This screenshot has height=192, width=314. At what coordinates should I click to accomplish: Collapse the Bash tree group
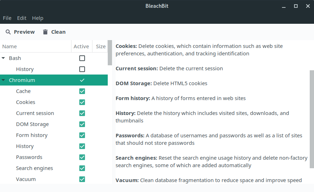[x=3, y=58]
